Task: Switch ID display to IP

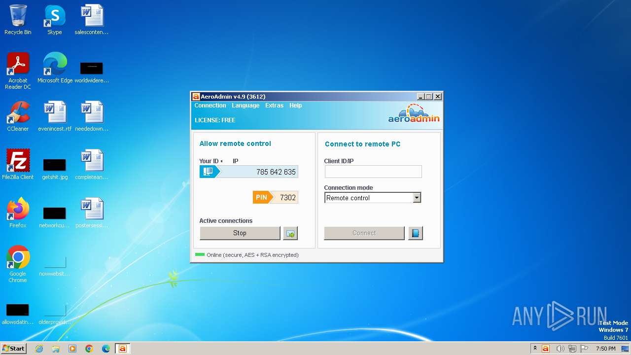Action: point(236,161)
